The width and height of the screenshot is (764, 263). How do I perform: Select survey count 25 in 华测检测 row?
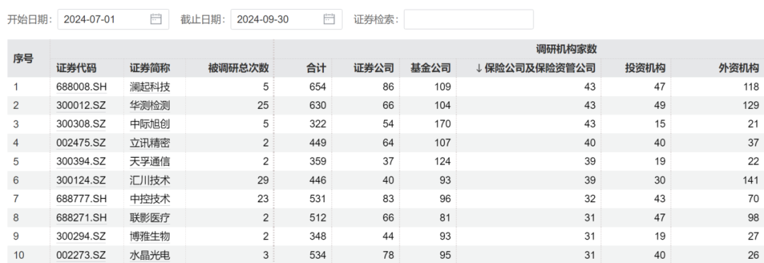pyautogui.click(x=263, y=105)
